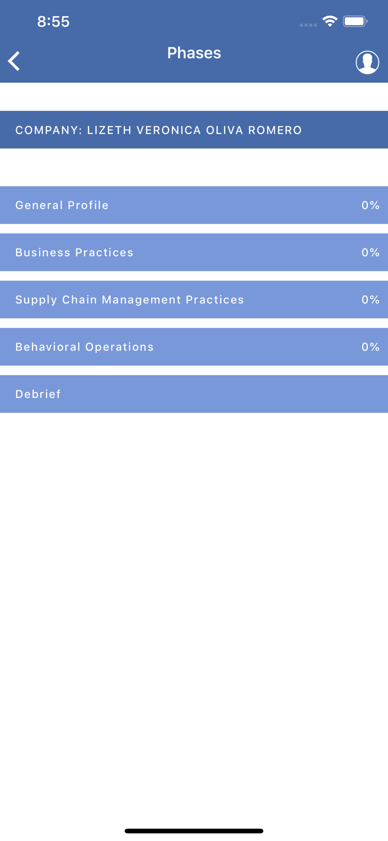The height and width of the screenshot is (841, 388).
Task: Tap Behavioral Operations 0% progress value
Action: pos(370,346)
